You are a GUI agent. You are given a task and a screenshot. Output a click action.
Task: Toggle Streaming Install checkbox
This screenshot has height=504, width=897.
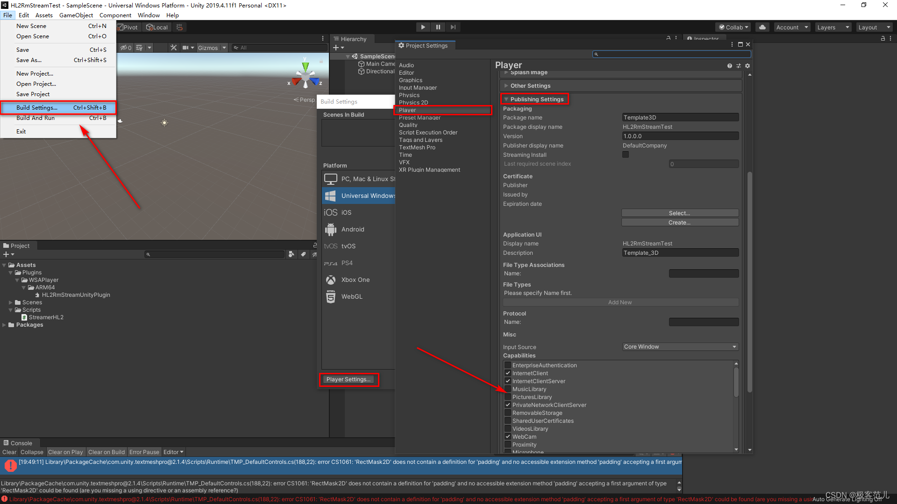(x=626, y=154)
